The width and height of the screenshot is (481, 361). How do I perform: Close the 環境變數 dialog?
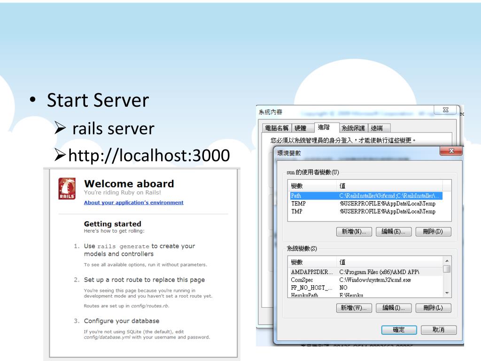[451, 151]
